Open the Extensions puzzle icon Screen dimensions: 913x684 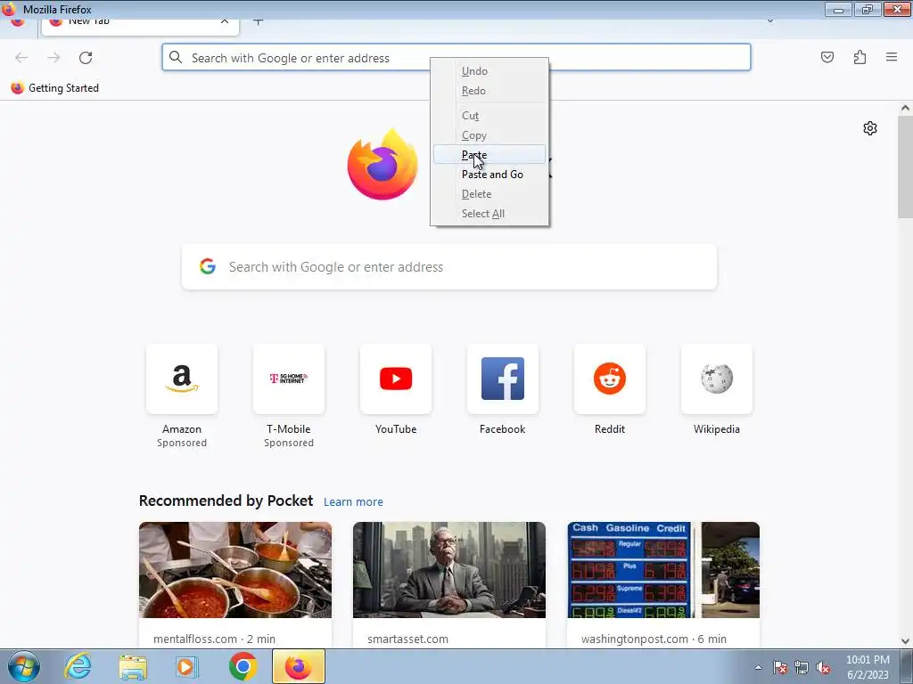860,57
